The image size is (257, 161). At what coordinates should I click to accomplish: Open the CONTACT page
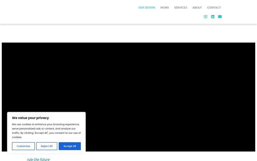tap(214, 8)
